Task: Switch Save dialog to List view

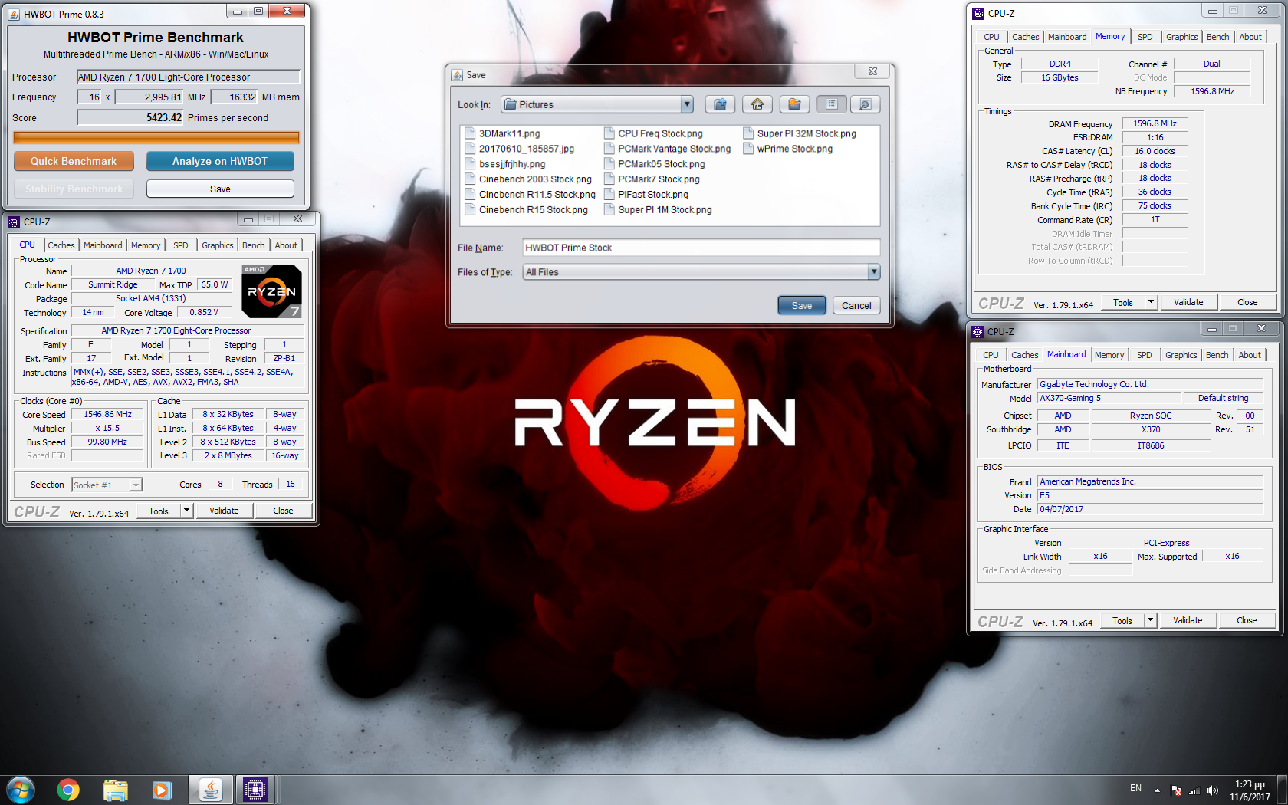Action: 832,104
